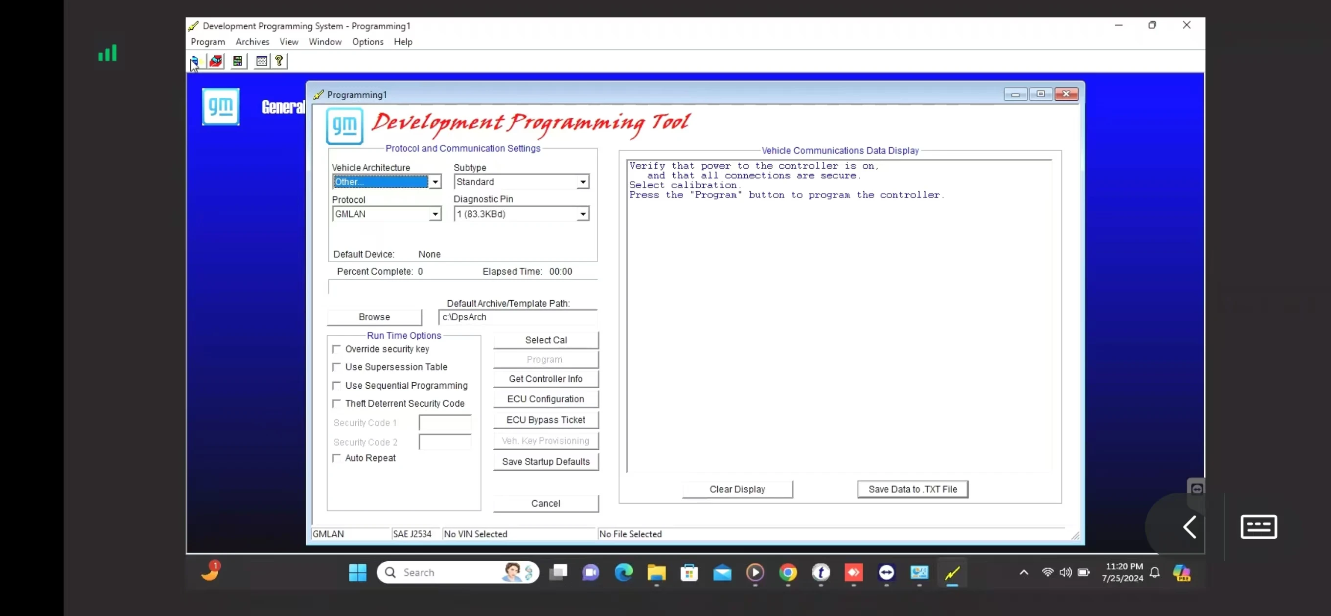
Task: Click the Select Cal button
Action: (x=546, y=340)
